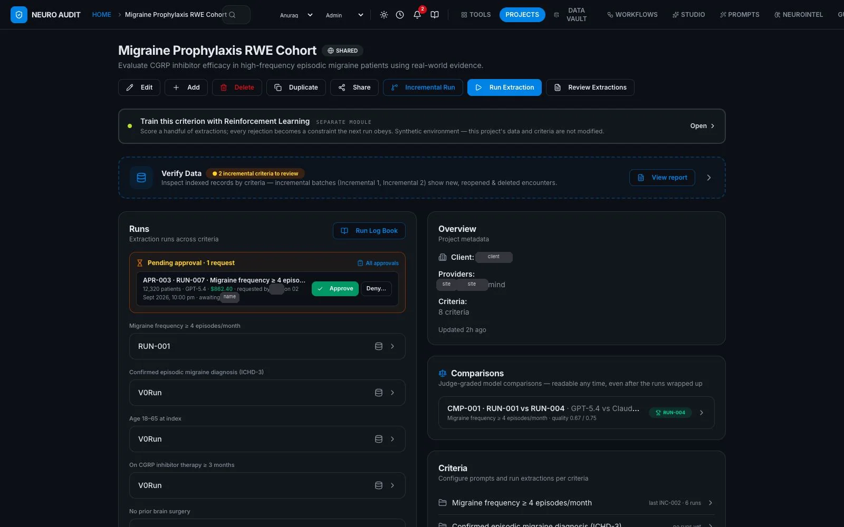Click the folder icon beside Migraine frequency criterion
This screenshot has height=527, width=844.
click(443, 503)
